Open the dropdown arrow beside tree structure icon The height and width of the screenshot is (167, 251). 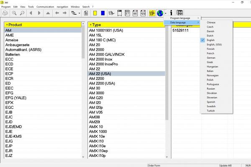tap(79, 13)
